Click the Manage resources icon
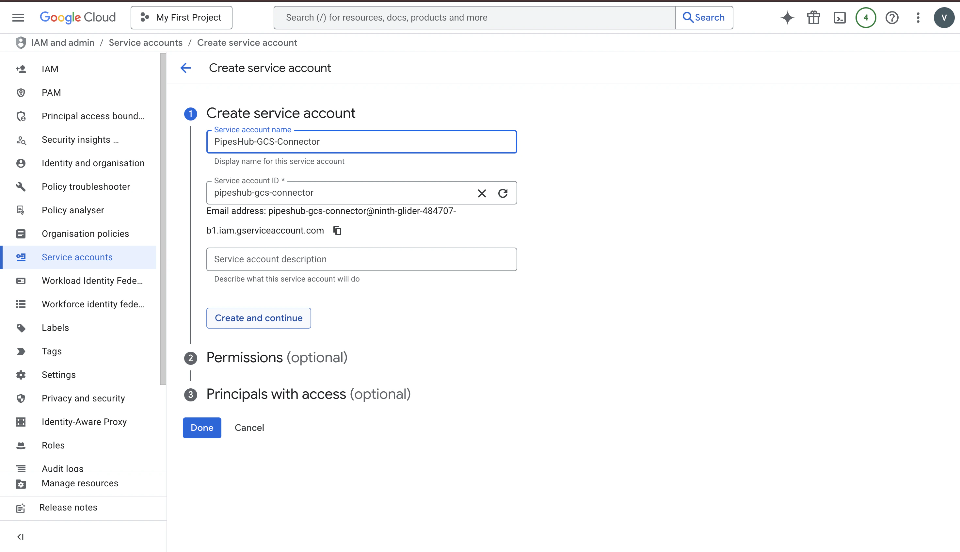 [x=21, y=483]
